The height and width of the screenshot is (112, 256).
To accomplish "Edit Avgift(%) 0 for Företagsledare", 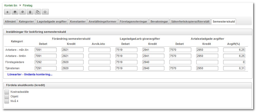I will (234, 62).
